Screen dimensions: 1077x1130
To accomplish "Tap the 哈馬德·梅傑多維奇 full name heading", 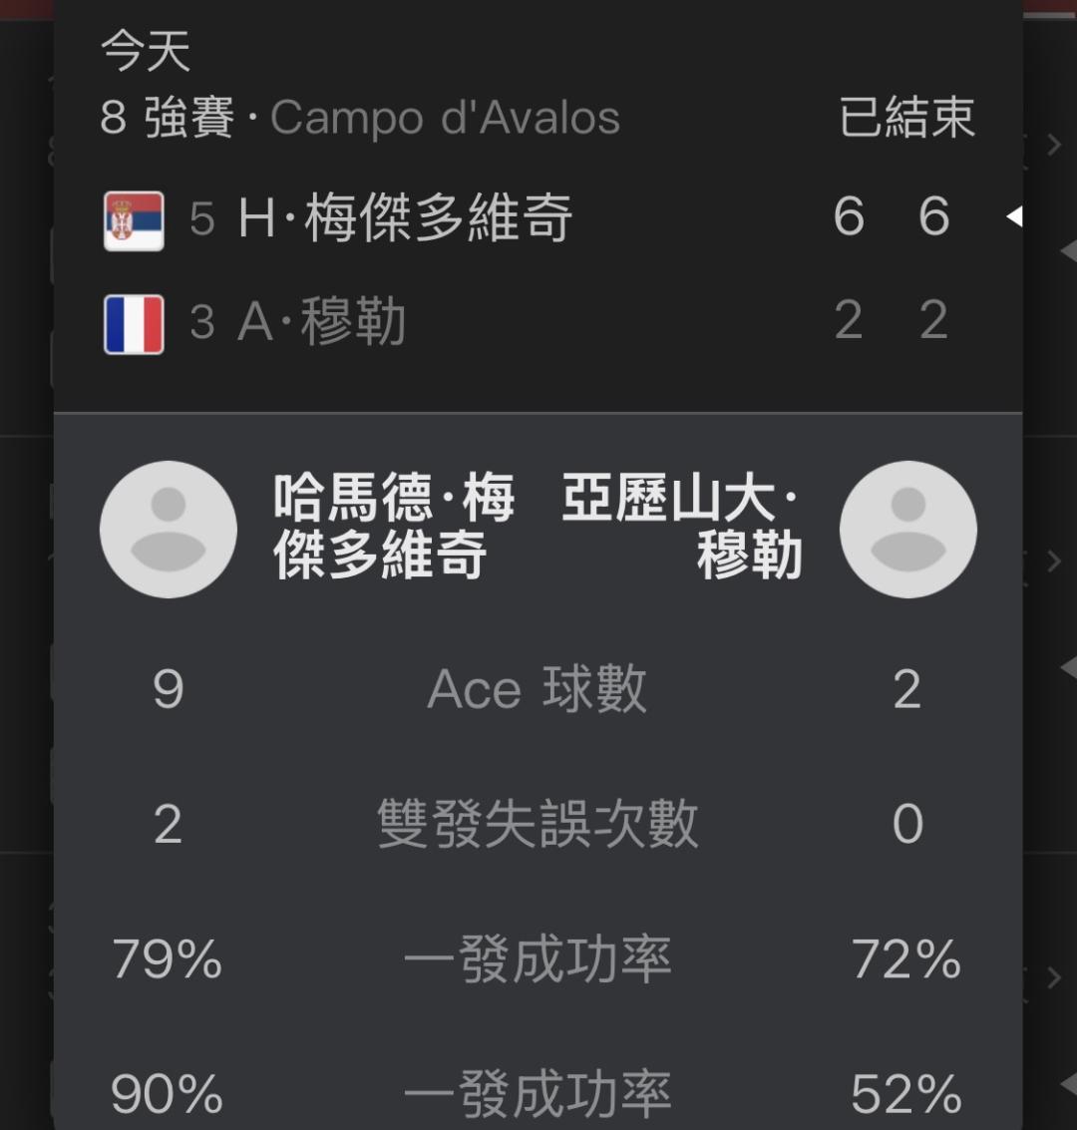I will click(394, 527).
